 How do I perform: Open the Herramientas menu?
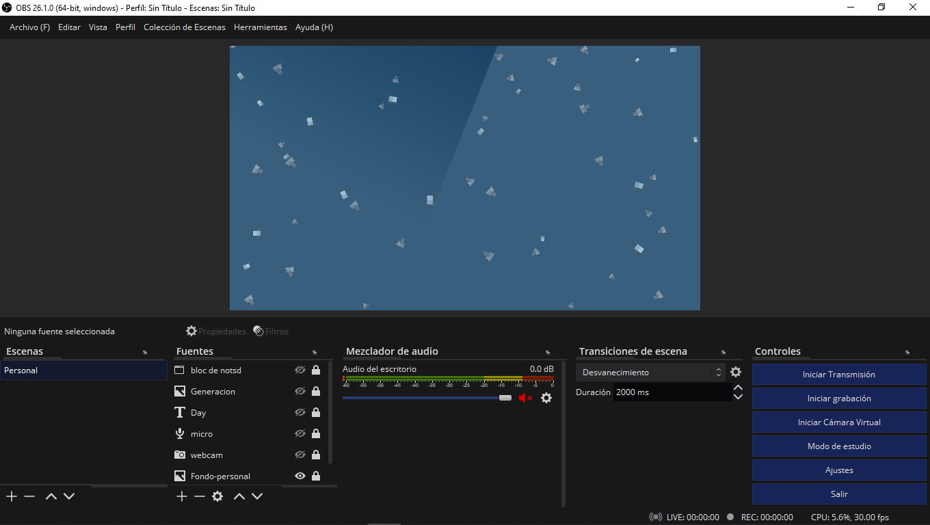tap(261, 27)
